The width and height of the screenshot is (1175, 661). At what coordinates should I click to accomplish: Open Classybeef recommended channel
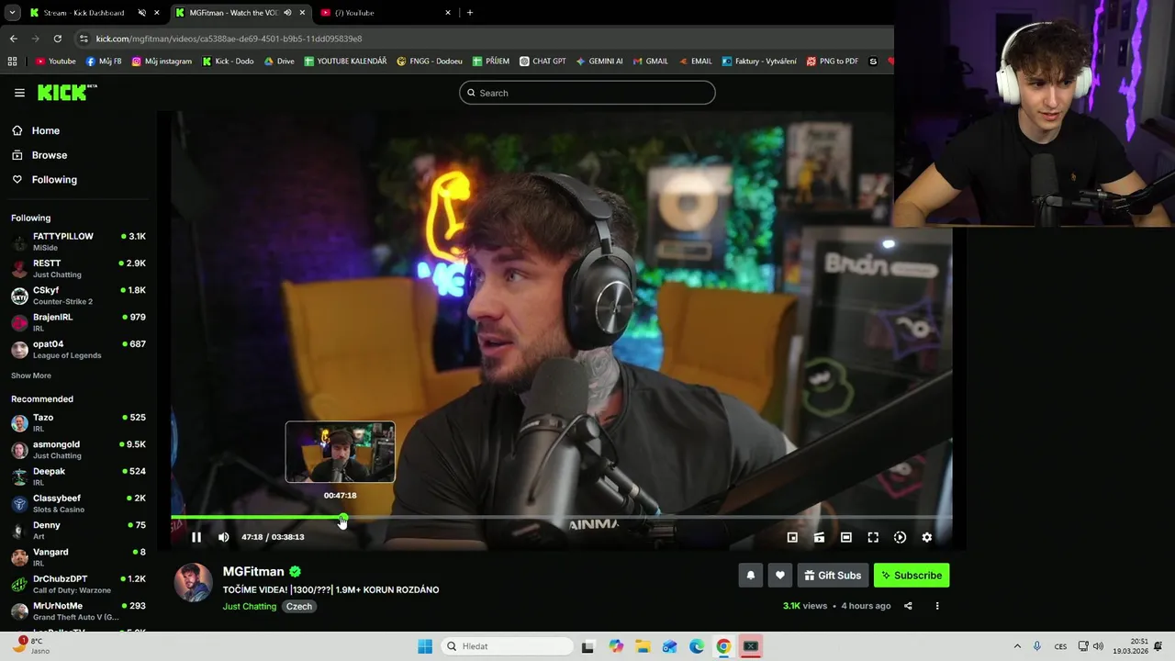(78, 503)
